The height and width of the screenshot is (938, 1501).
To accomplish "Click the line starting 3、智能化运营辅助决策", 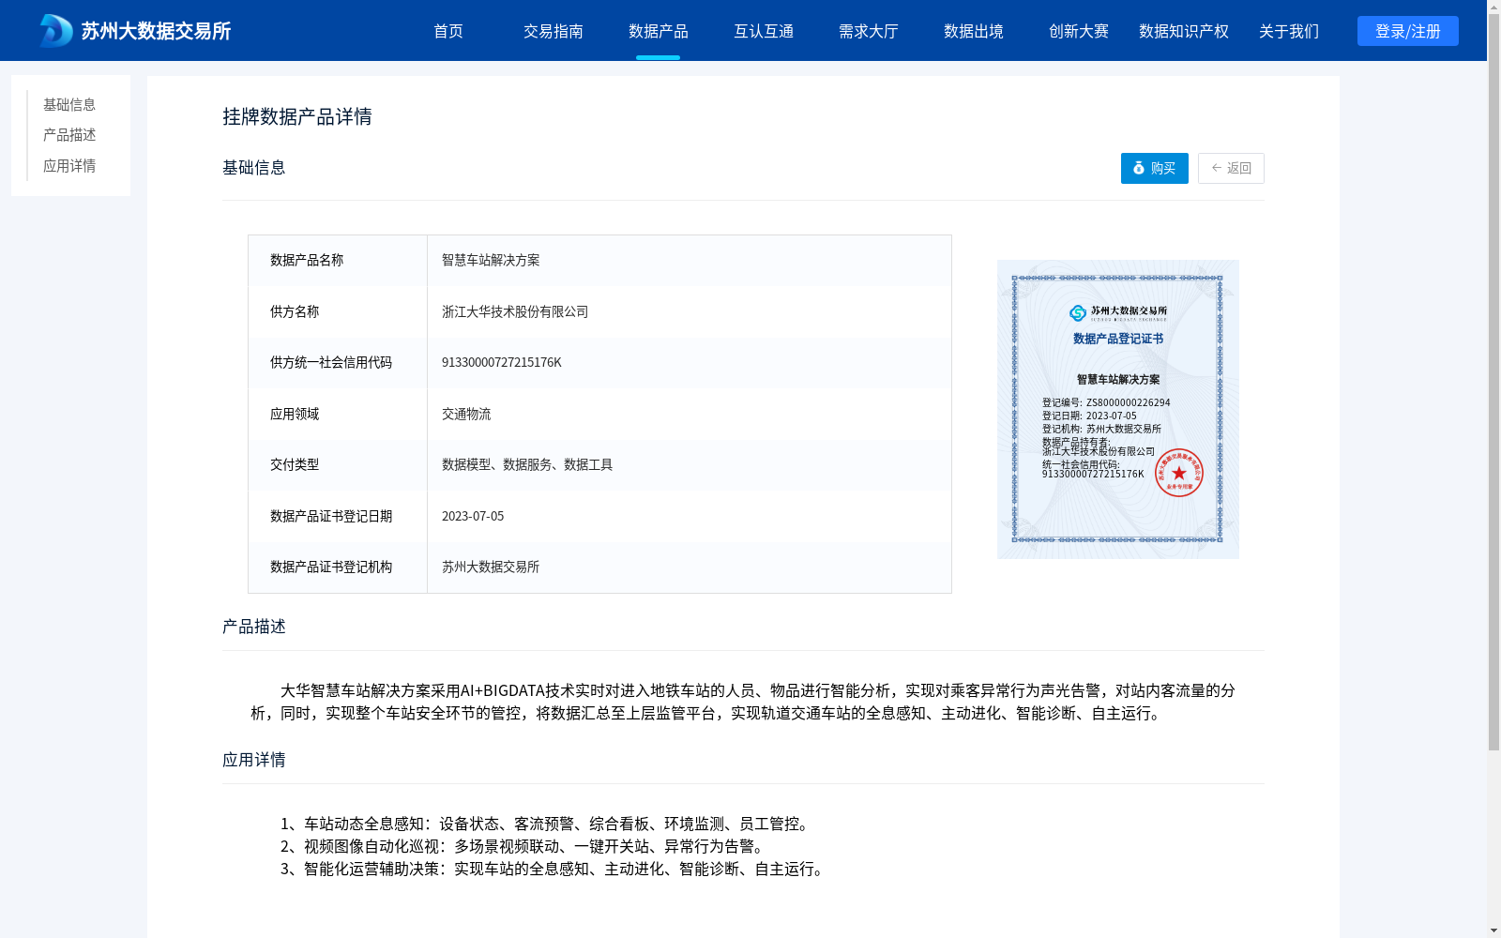I will pos(554,869).
